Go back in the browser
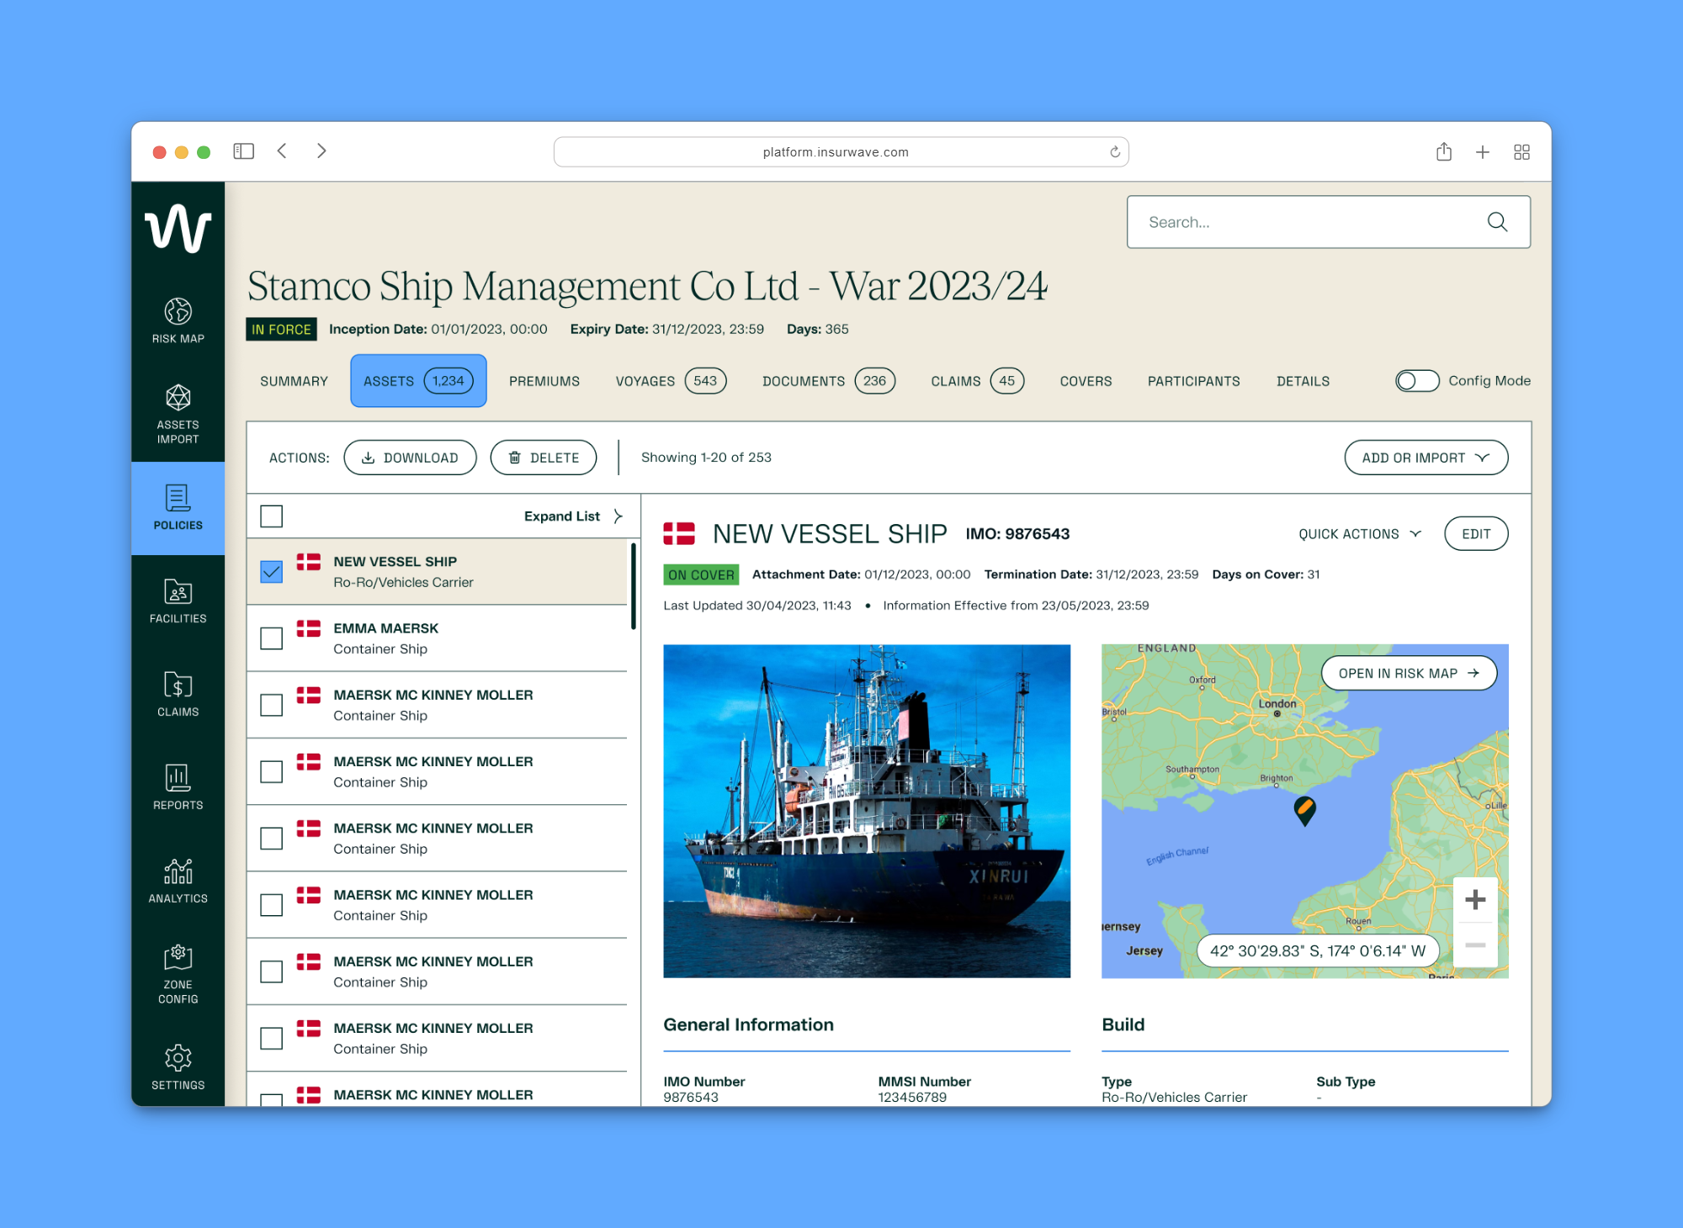The width and height of the screenshot is (1683, 1228). point(283,151)
